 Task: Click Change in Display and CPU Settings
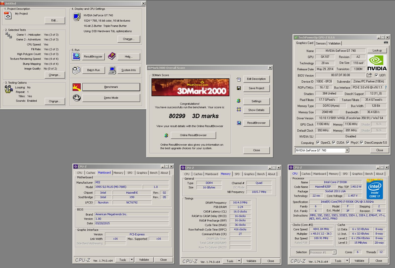(x=129, y=39)
